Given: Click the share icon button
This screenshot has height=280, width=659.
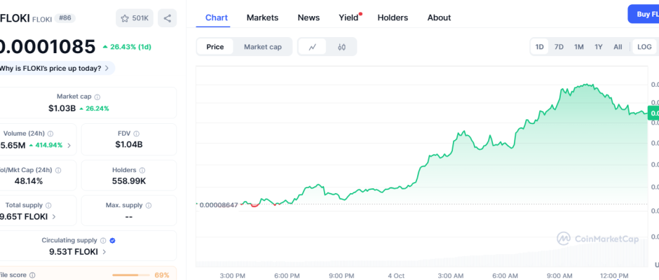Looking at the screenshot, I should pyautogui.click(x=167, y=18).
